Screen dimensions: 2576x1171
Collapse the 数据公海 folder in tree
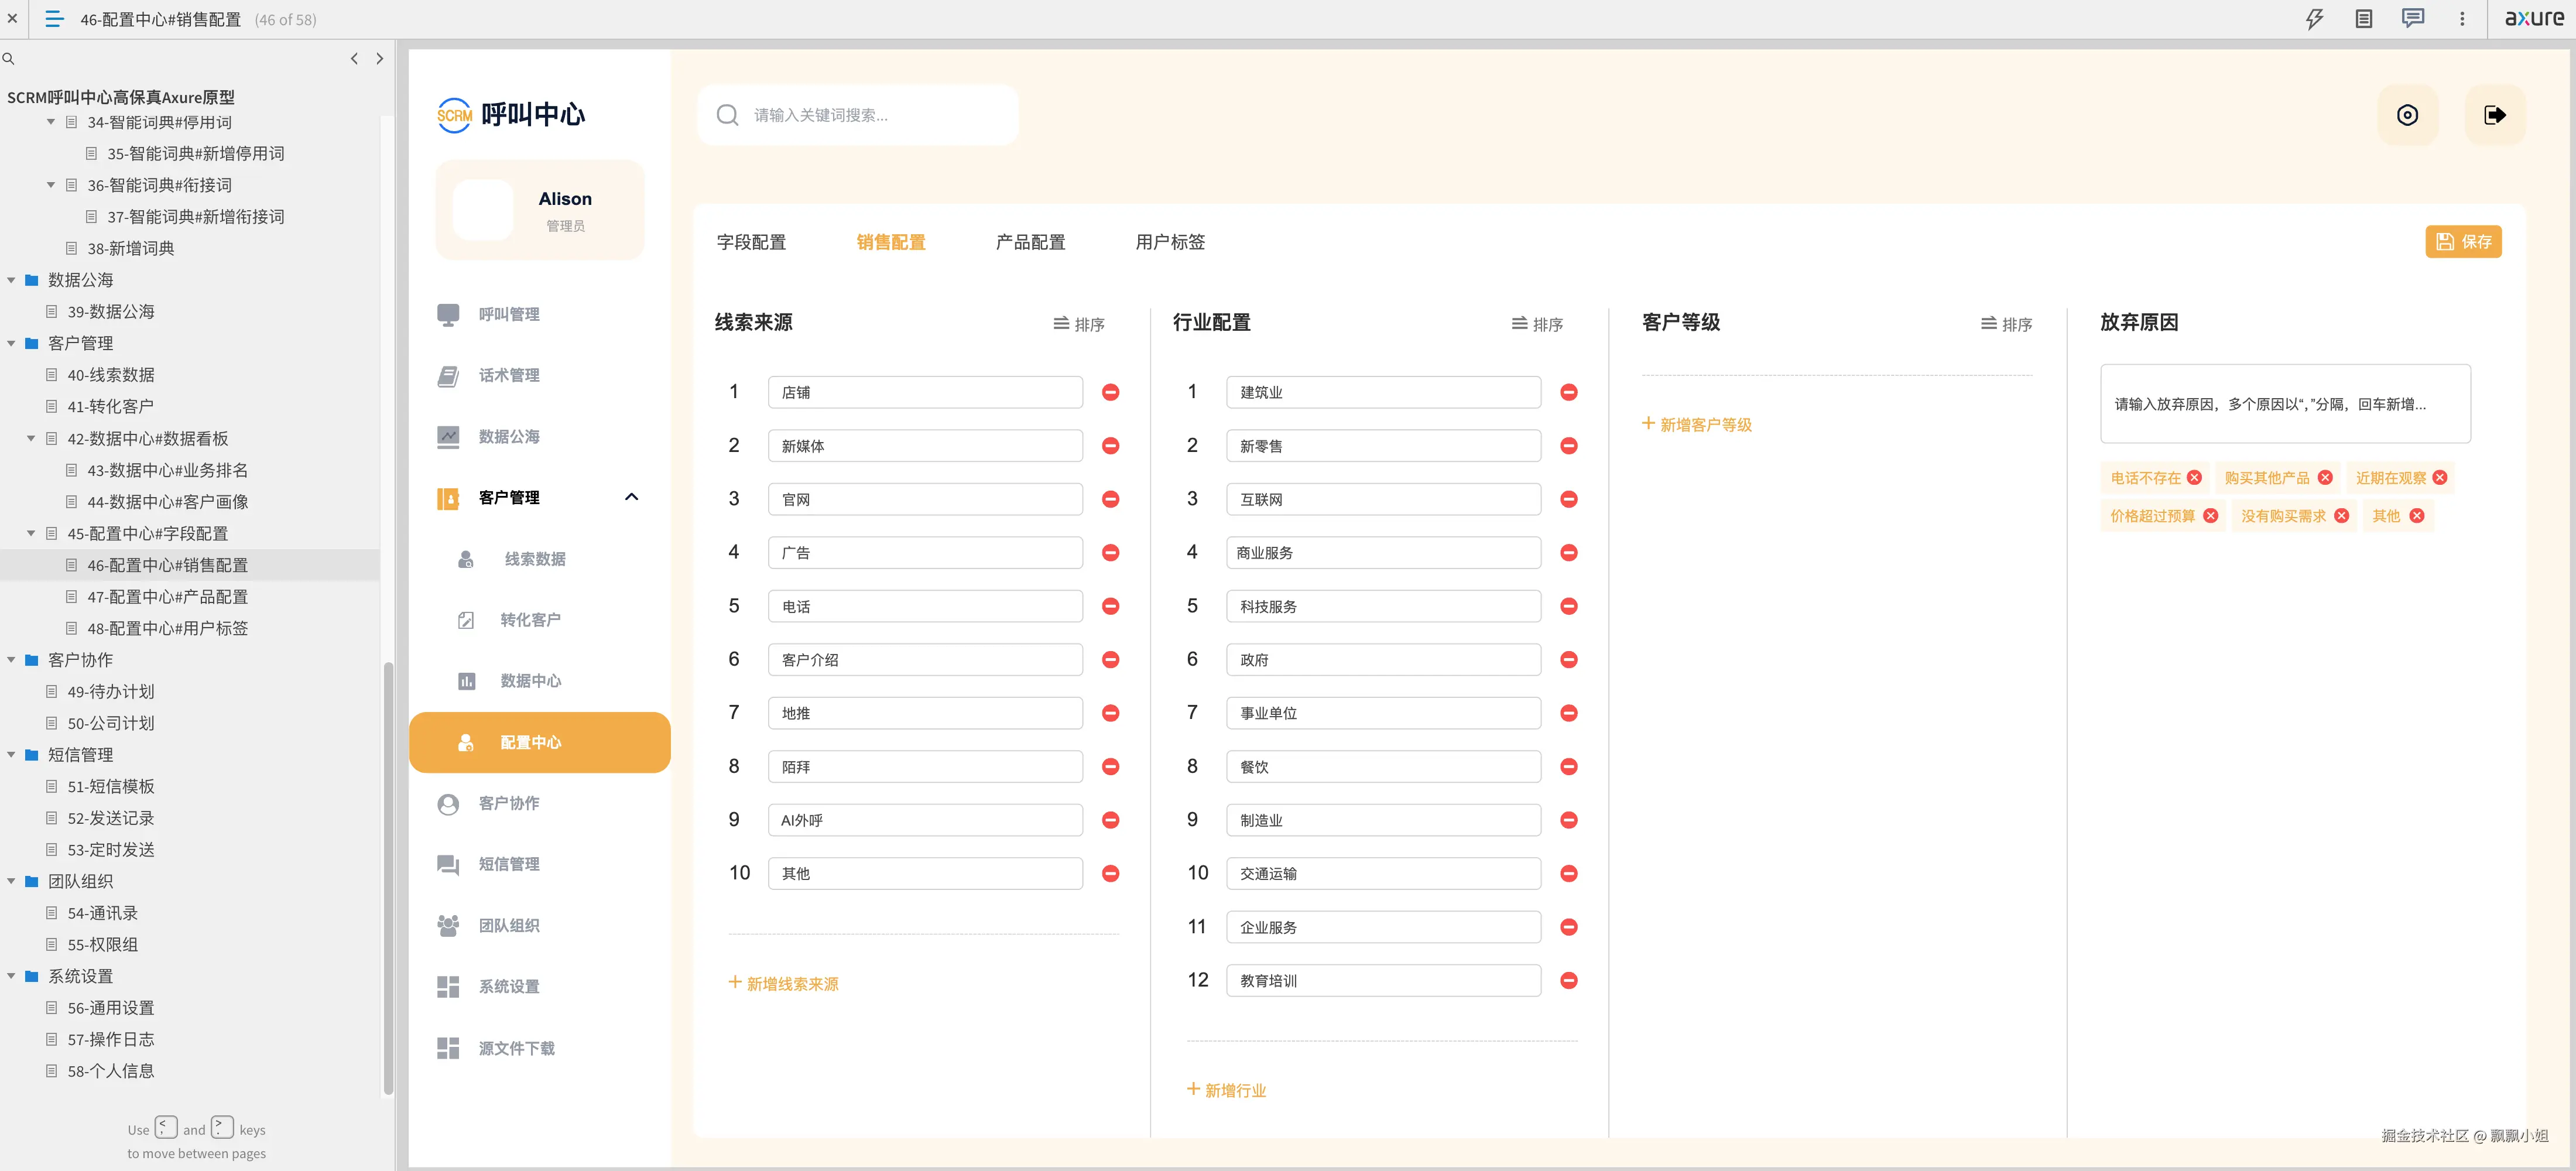pos(11,280)
